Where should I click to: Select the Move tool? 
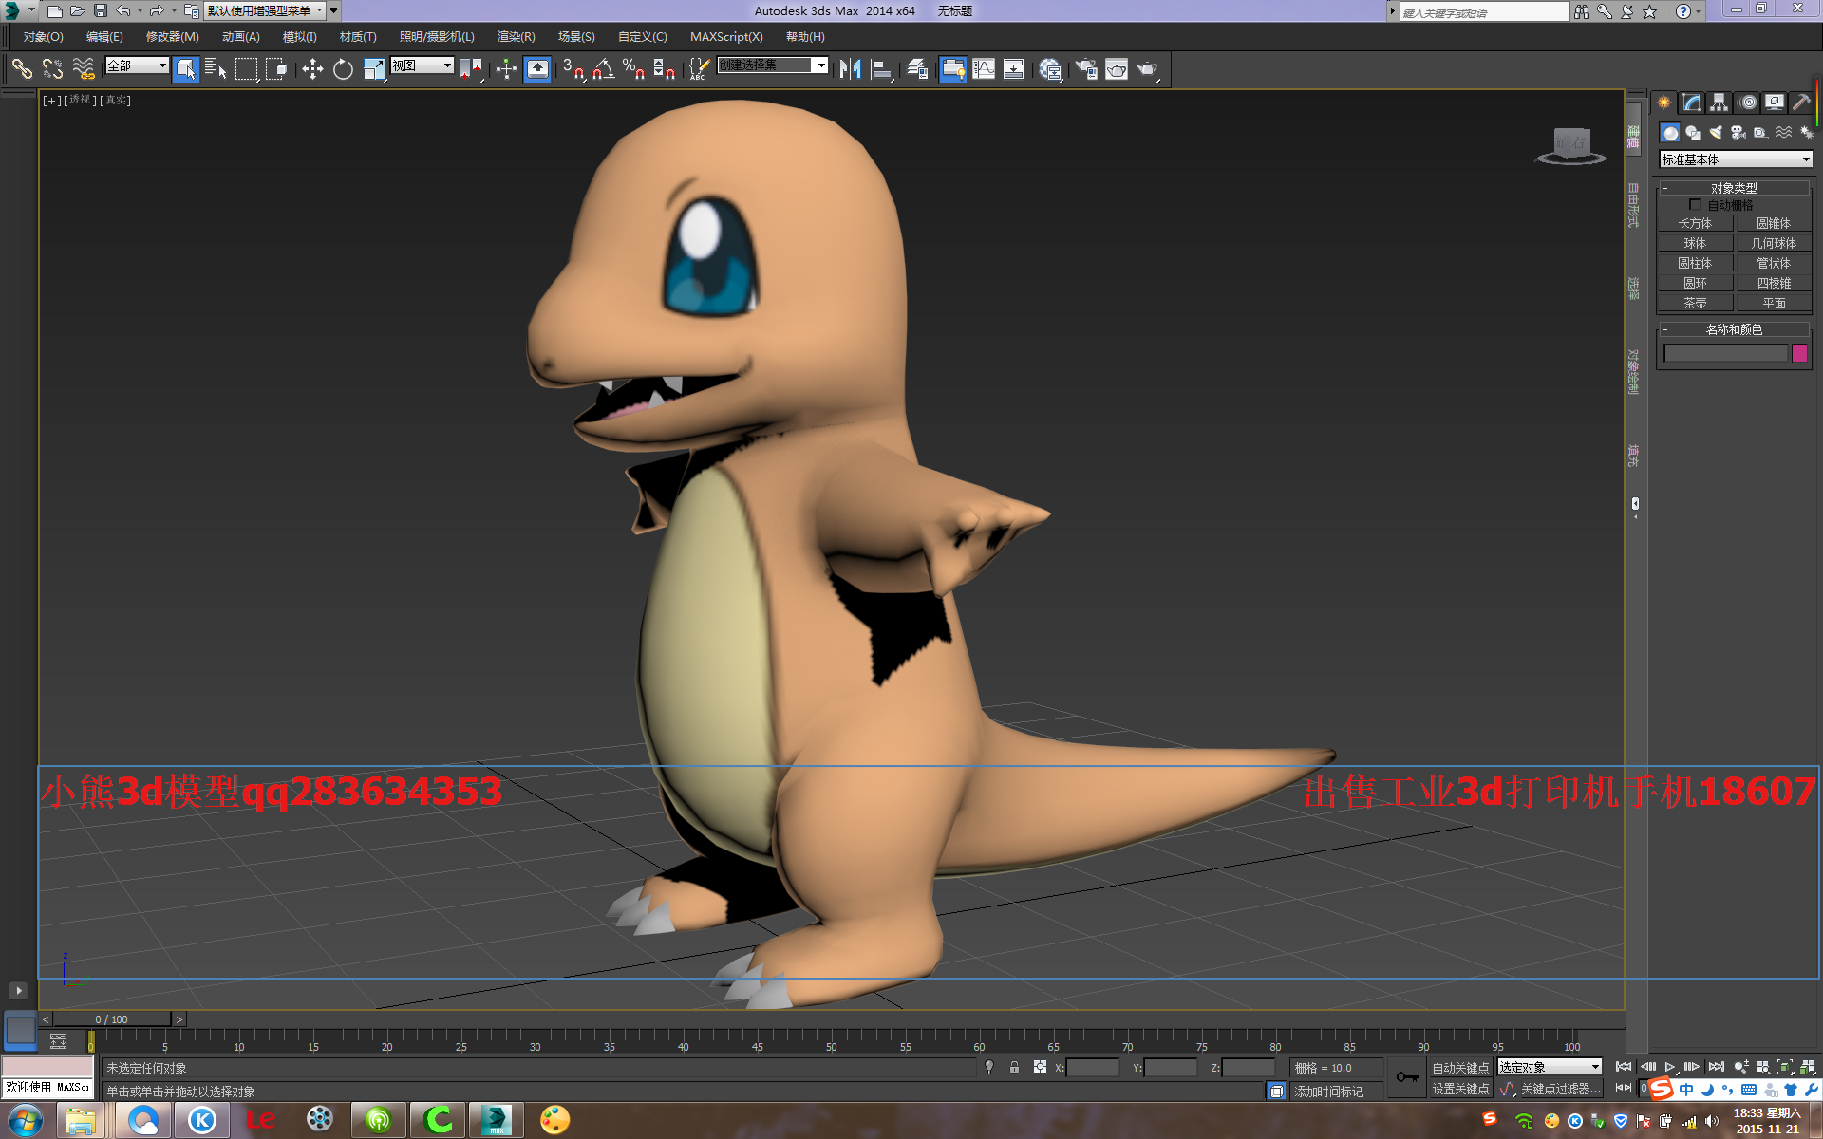click(312, 68)
